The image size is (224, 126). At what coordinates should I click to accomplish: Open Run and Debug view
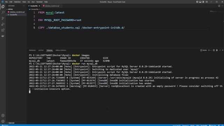pyautogui.click(x=3, y=24)
